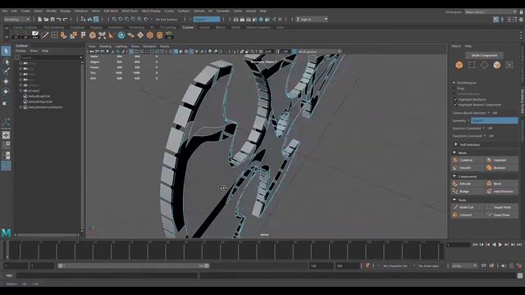Viewport: 525px width, 295px height.
Task: Click the Maya logo icon
Action: 6,233
